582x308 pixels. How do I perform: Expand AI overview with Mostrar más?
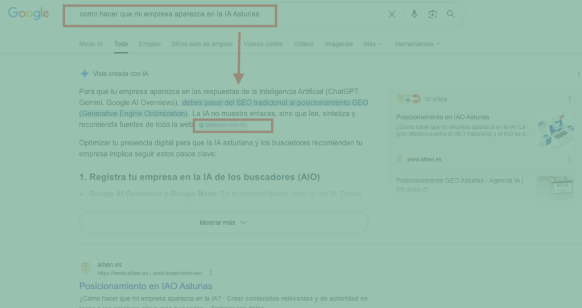coord(223,223)
